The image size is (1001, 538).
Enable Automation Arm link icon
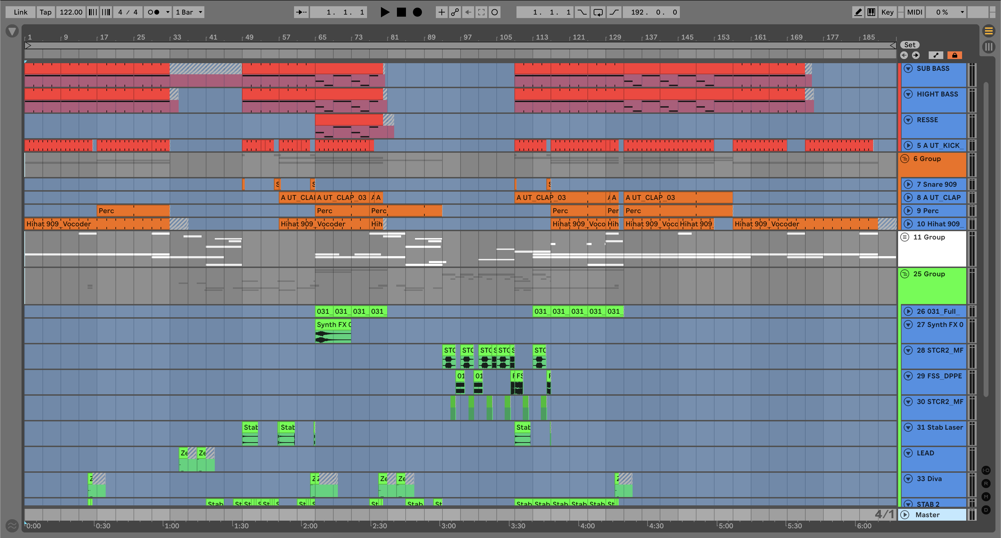(455, 12)
